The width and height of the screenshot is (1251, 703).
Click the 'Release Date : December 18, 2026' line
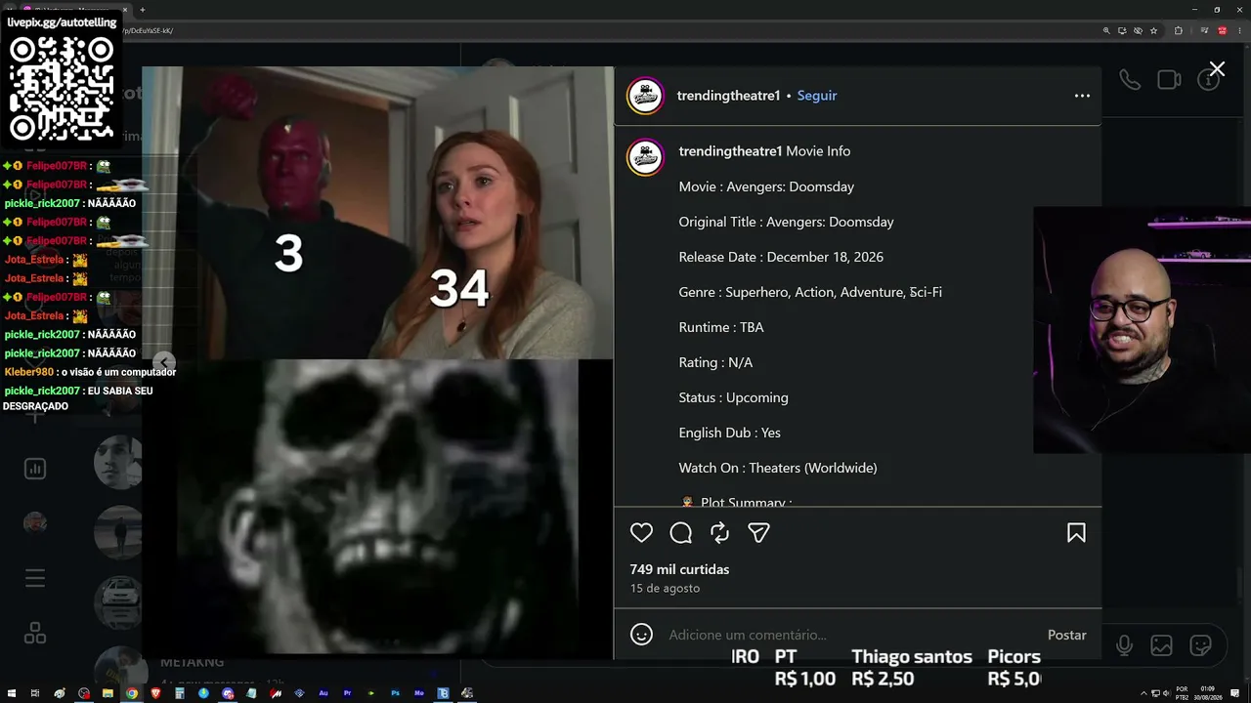point(781,257)
